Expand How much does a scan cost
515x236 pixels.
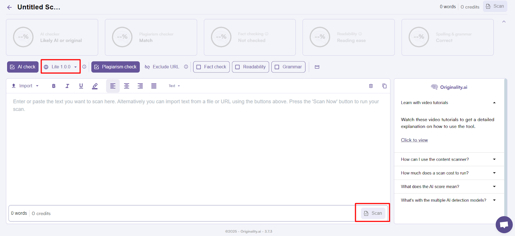(449, 173)
